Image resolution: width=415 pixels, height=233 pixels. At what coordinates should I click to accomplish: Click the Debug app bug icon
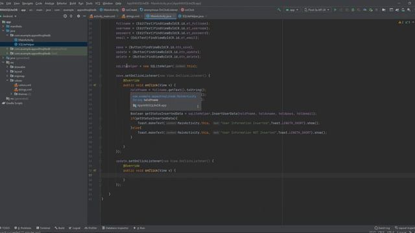[353, 10]
